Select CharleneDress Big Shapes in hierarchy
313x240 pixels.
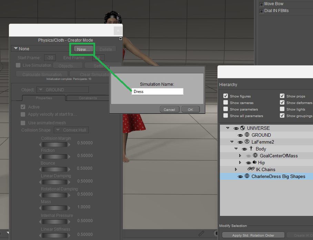278,176
